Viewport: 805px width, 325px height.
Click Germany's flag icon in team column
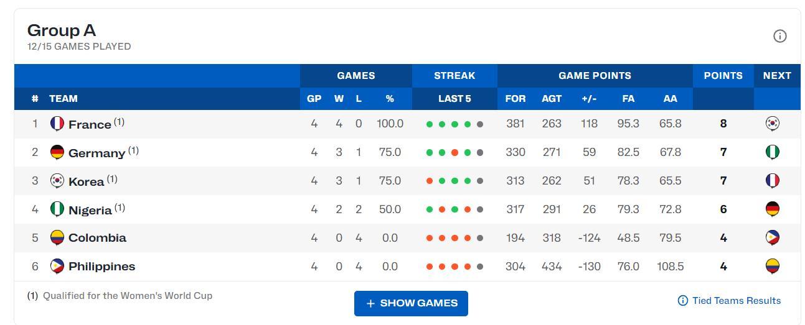tap(57, 152)
